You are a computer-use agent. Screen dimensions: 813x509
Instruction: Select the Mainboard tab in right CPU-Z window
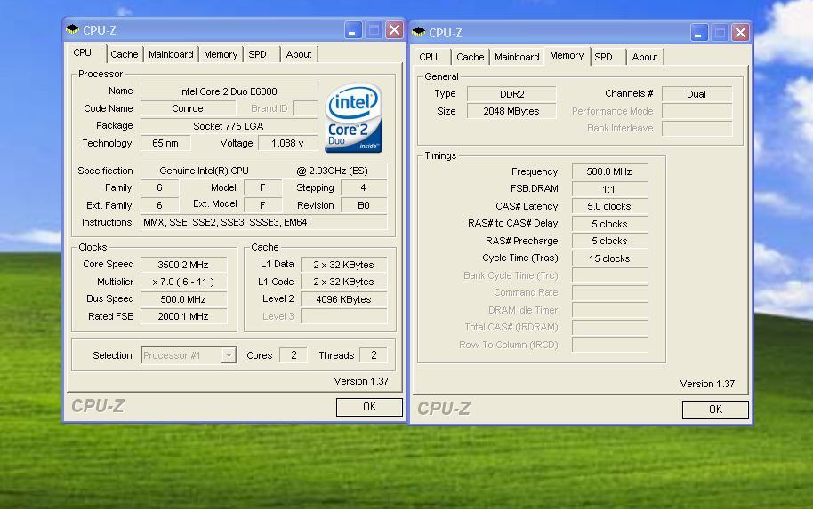pos(517,57)
